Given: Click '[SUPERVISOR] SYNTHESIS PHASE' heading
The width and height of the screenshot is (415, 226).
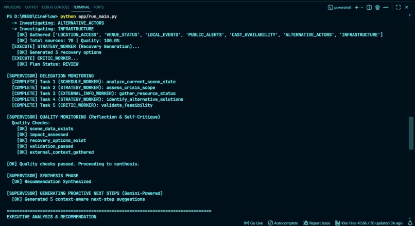Looking at the screenshot, I should click(x=43, y=176).
